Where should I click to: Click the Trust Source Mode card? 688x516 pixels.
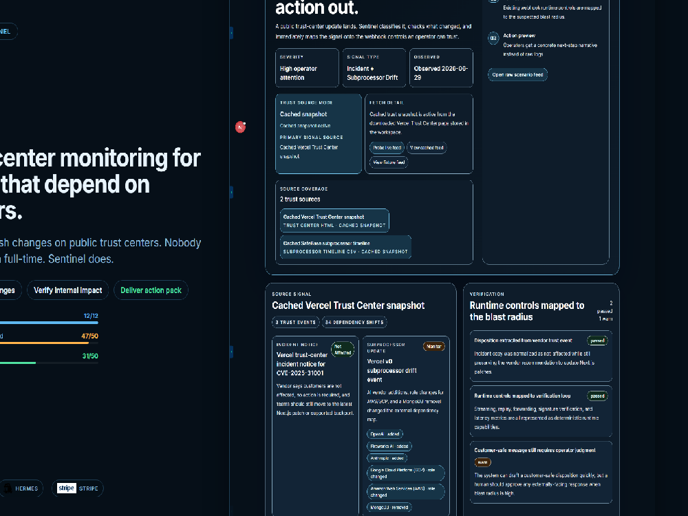point(319,134)
